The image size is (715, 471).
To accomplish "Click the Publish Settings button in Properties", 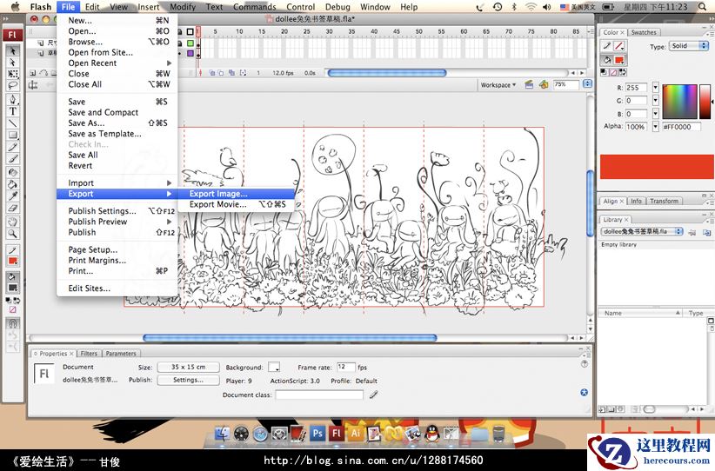I will pos(188,380).
